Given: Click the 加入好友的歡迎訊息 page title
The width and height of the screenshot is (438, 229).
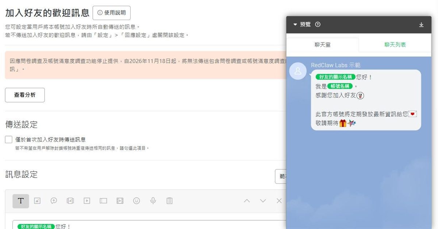Looking at the screenshot, I should click(x=47, y=13).
